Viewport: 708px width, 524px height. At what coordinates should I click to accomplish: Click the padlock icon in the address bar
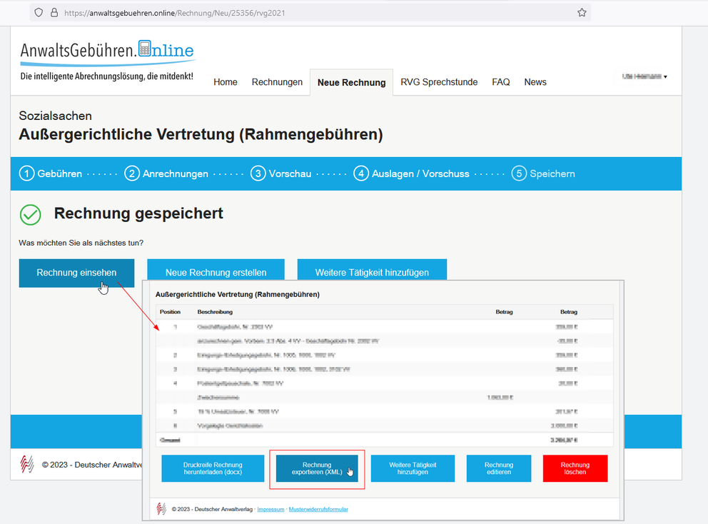point(55,11)
